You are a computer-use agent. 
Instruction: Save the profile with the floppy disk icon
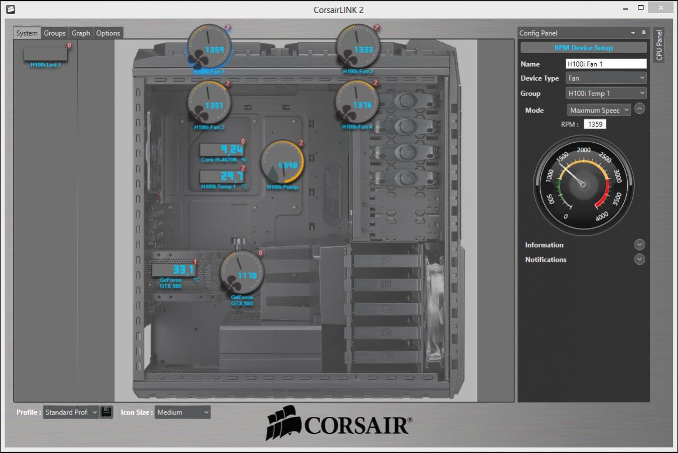[x=106, y=412]
